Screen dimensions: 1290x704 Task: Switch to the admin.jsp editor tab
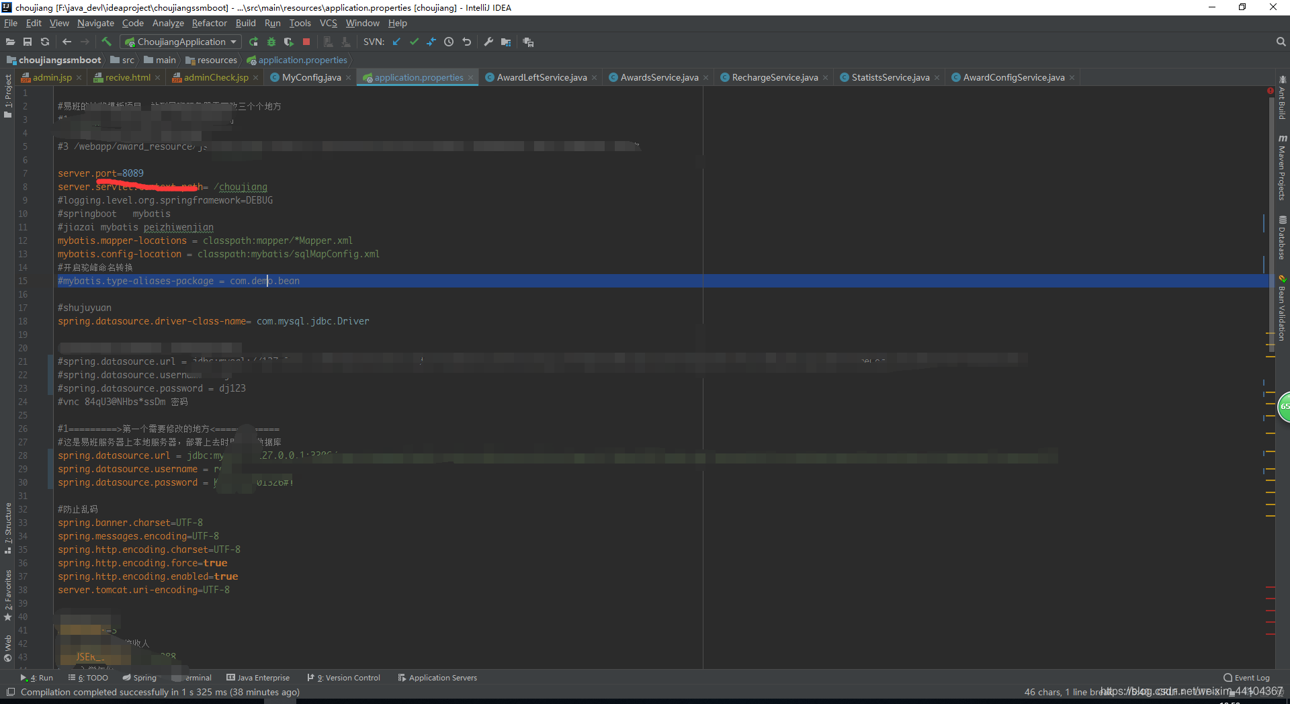click(52, 77)
